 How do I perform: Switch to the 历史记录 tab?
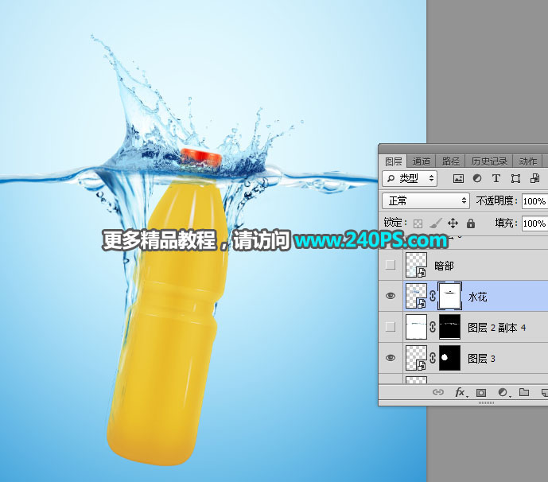coord(489,161)
